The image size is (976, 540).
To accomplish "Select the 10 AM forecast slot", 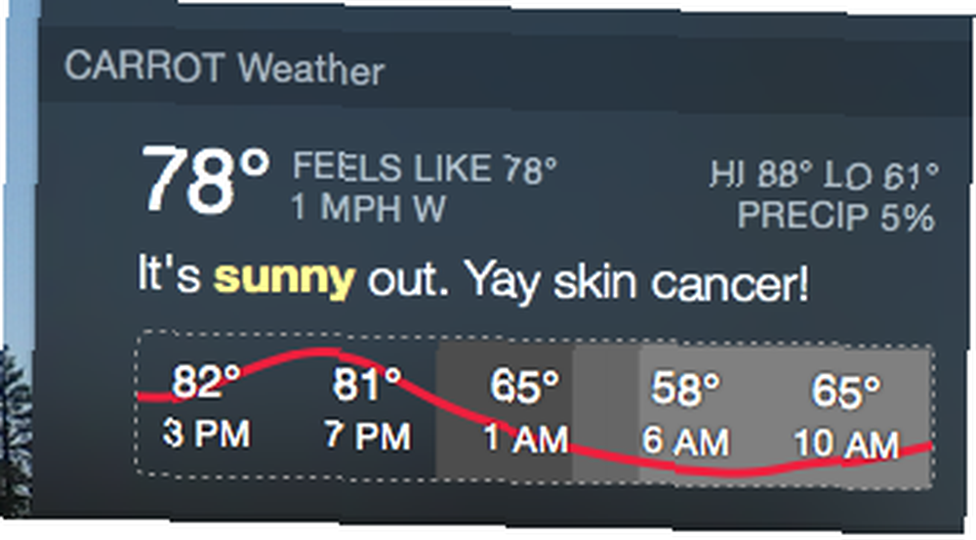I will point(846,444).
